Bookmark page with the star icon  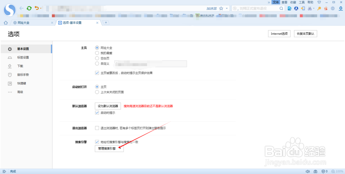221,8
